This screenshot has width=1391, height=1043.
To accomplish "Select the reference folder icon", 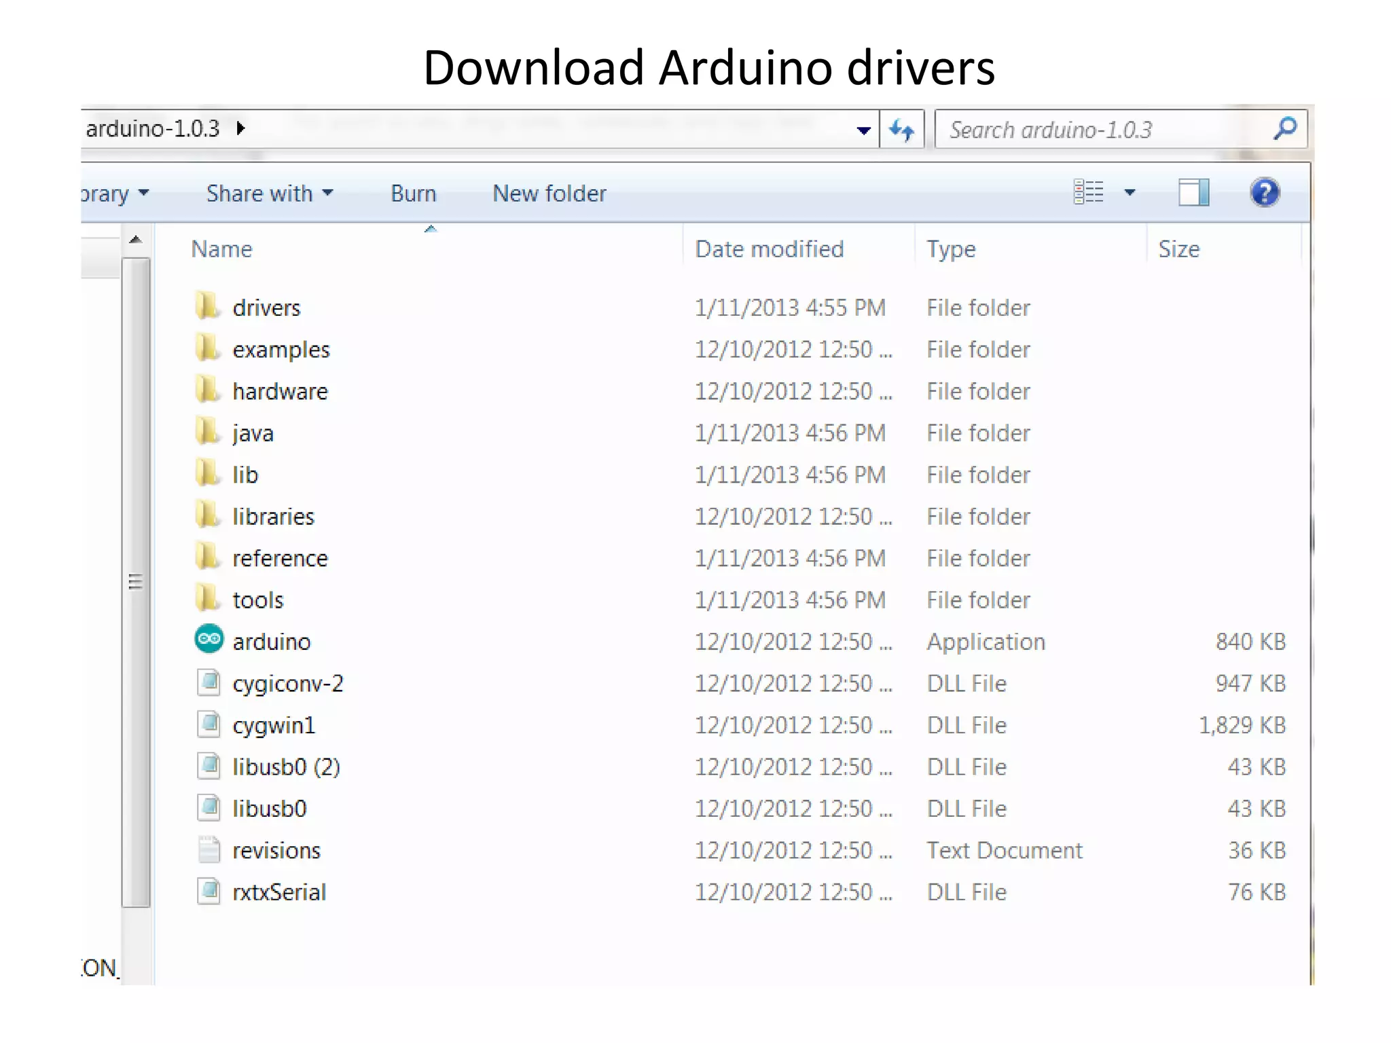I will pos(208,557).
